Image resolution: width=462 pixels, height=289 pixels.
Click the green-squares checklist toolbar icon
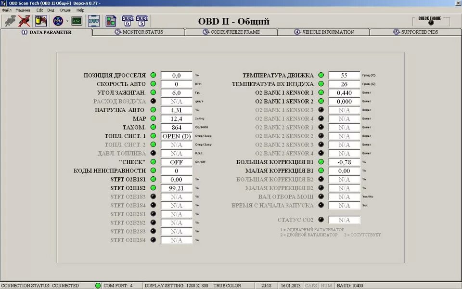111,21
